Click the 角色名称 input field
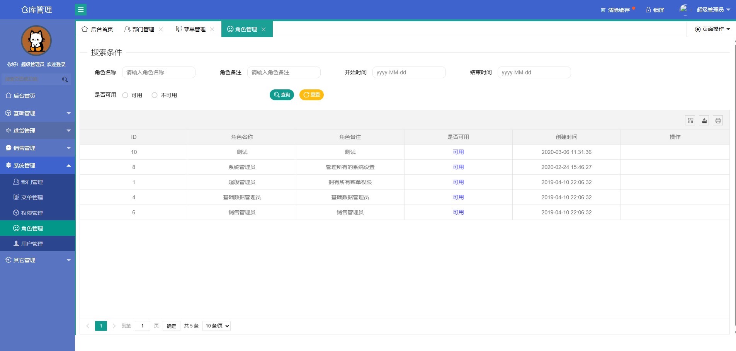This screenshot has width=736, height=351. (159, 73)
